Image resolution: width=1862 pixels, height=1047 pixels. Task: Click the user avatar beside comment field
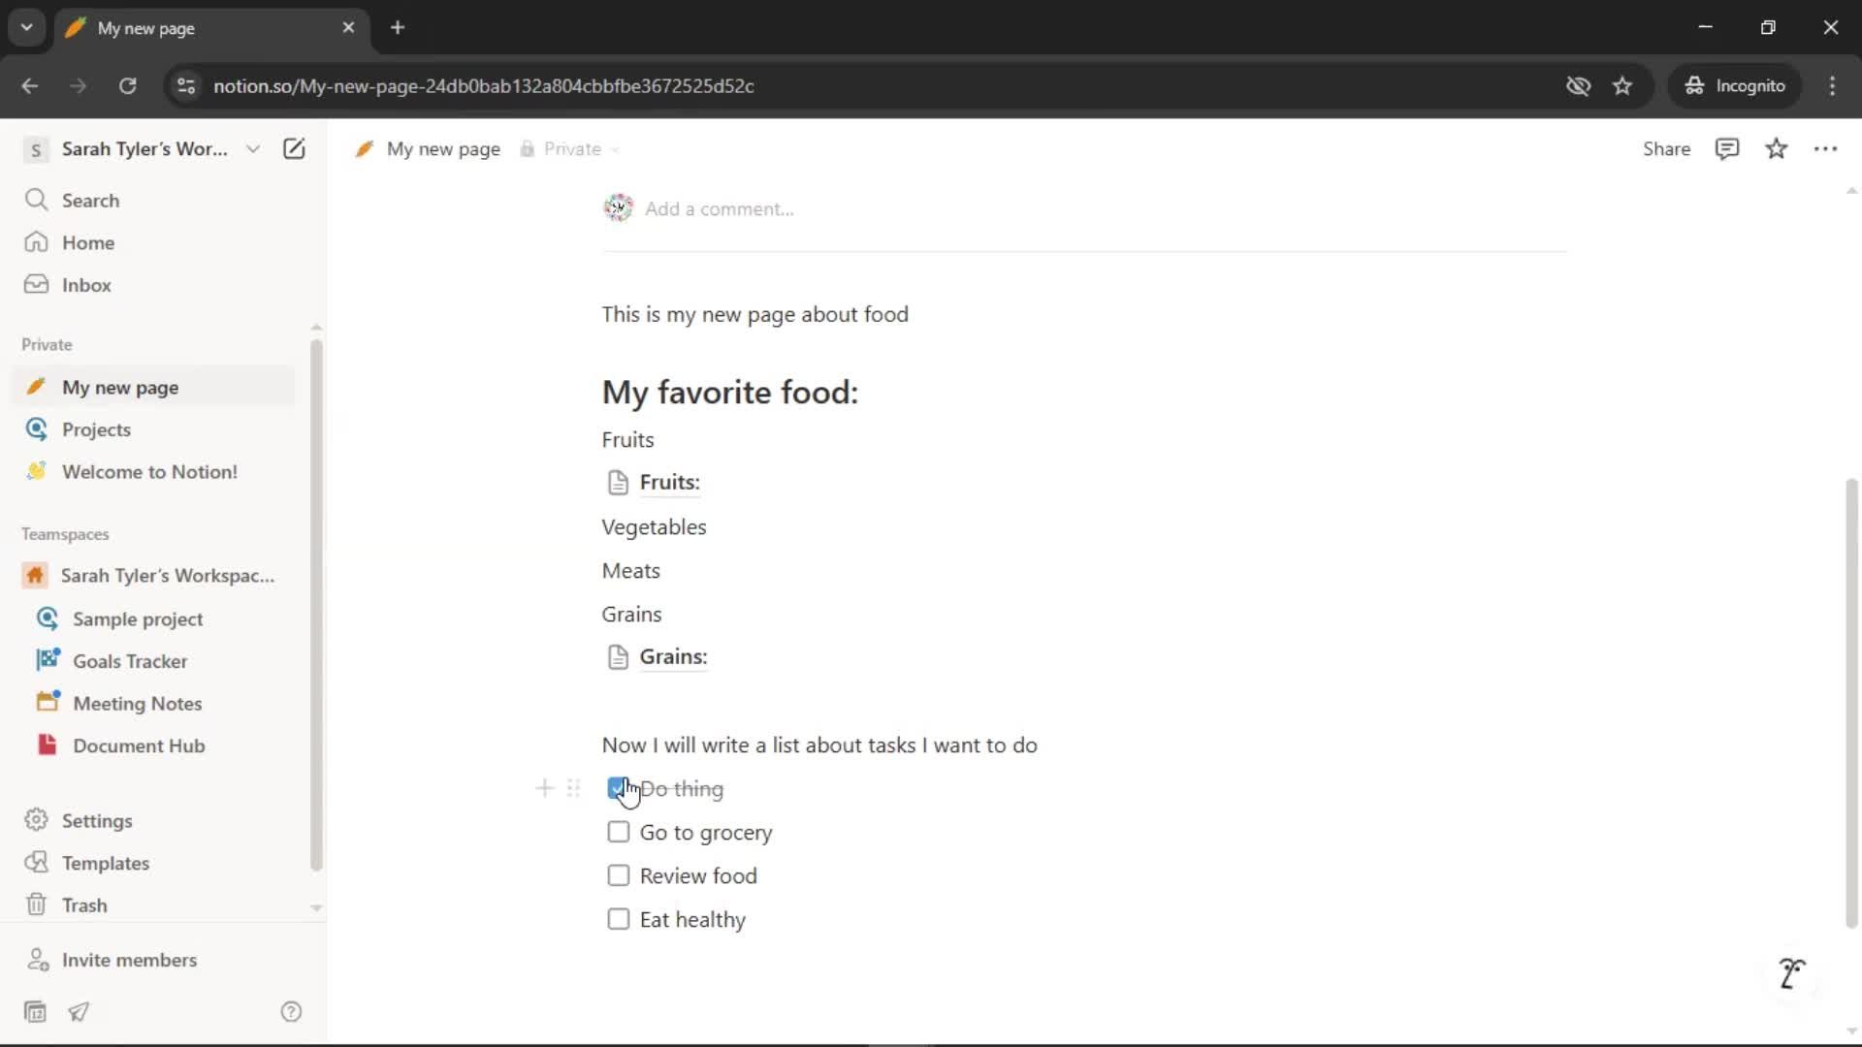pos(618,207)
